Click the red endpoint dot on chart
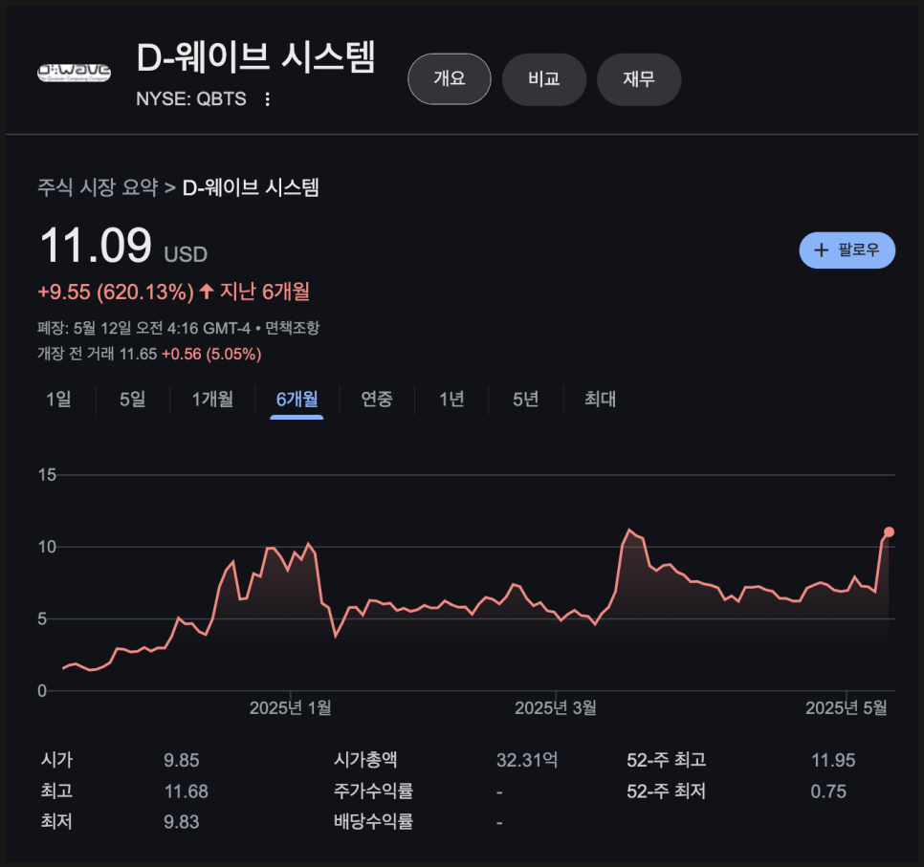Image resolution: width=924 pixels, height=867 pixels. [x=889, y=531]
